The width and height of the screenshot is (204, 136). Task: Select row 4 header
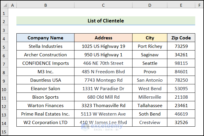(4, 38)
